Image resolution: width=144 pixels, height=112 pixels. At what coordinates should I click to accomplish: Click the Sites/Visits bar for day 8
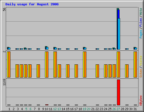38,71
